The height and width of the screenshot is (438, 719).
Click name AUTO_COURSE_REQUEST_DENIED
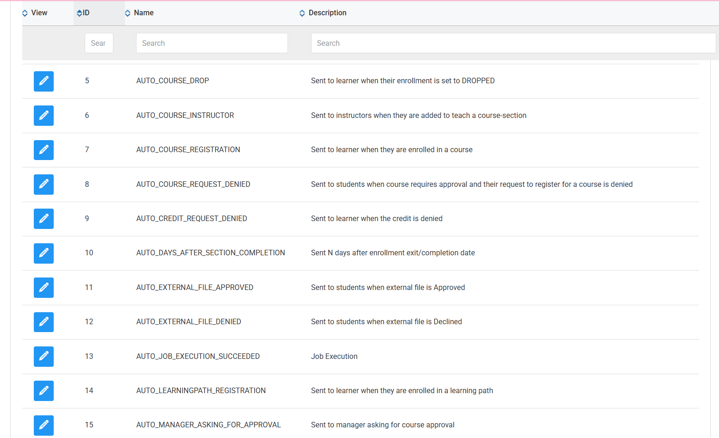pos(194,185)
